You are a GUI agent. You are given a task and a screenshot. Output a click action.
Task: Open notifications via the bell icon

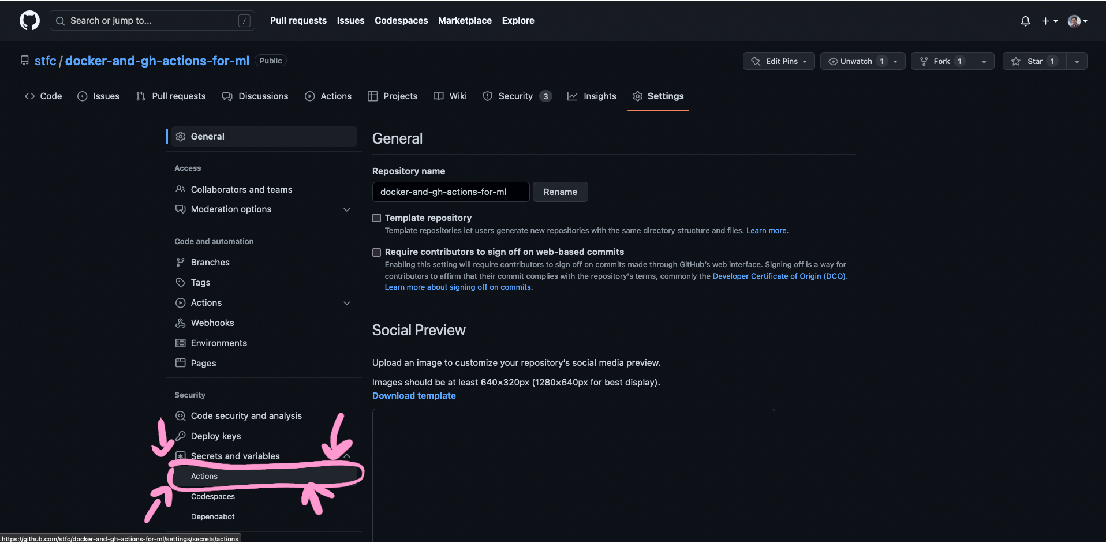[x=1025, y=21]
